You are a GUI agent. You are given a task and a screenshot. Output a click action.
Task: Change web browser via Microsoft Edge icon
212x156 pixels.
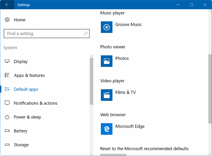click(107, 129)
